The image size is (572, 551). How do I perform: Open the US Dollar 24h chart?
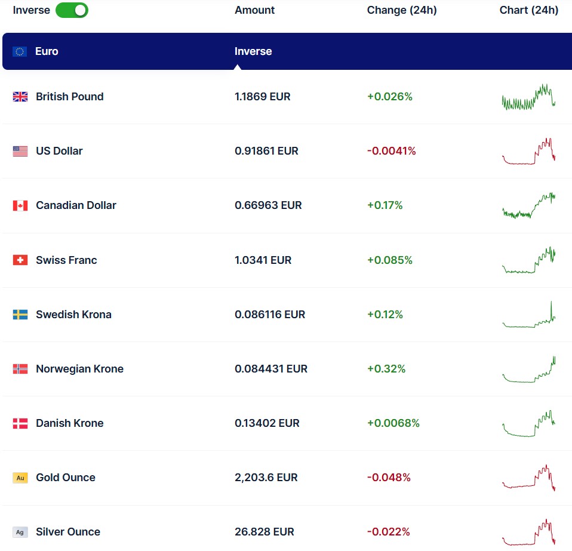(528, 152)
